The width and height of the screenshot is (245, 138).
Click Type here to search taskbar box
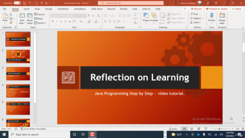point(39,135)
